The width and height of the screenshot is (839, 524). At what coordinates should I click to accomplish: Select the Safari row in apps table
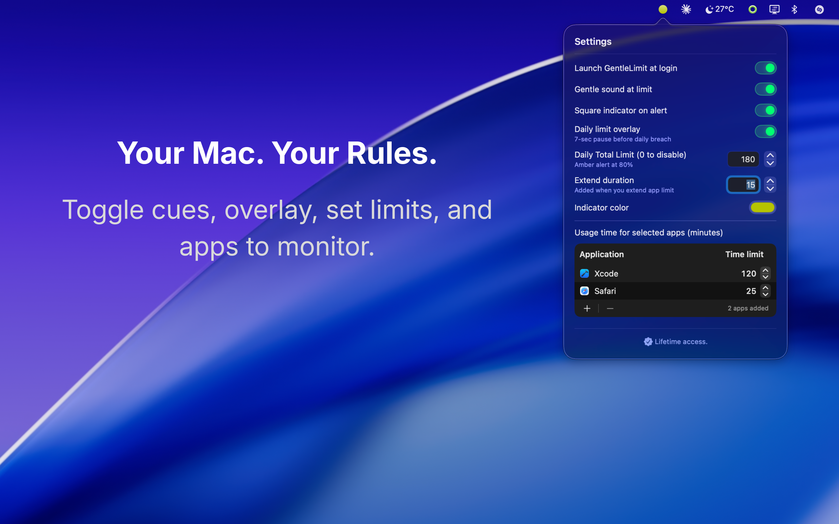(659, 291)
